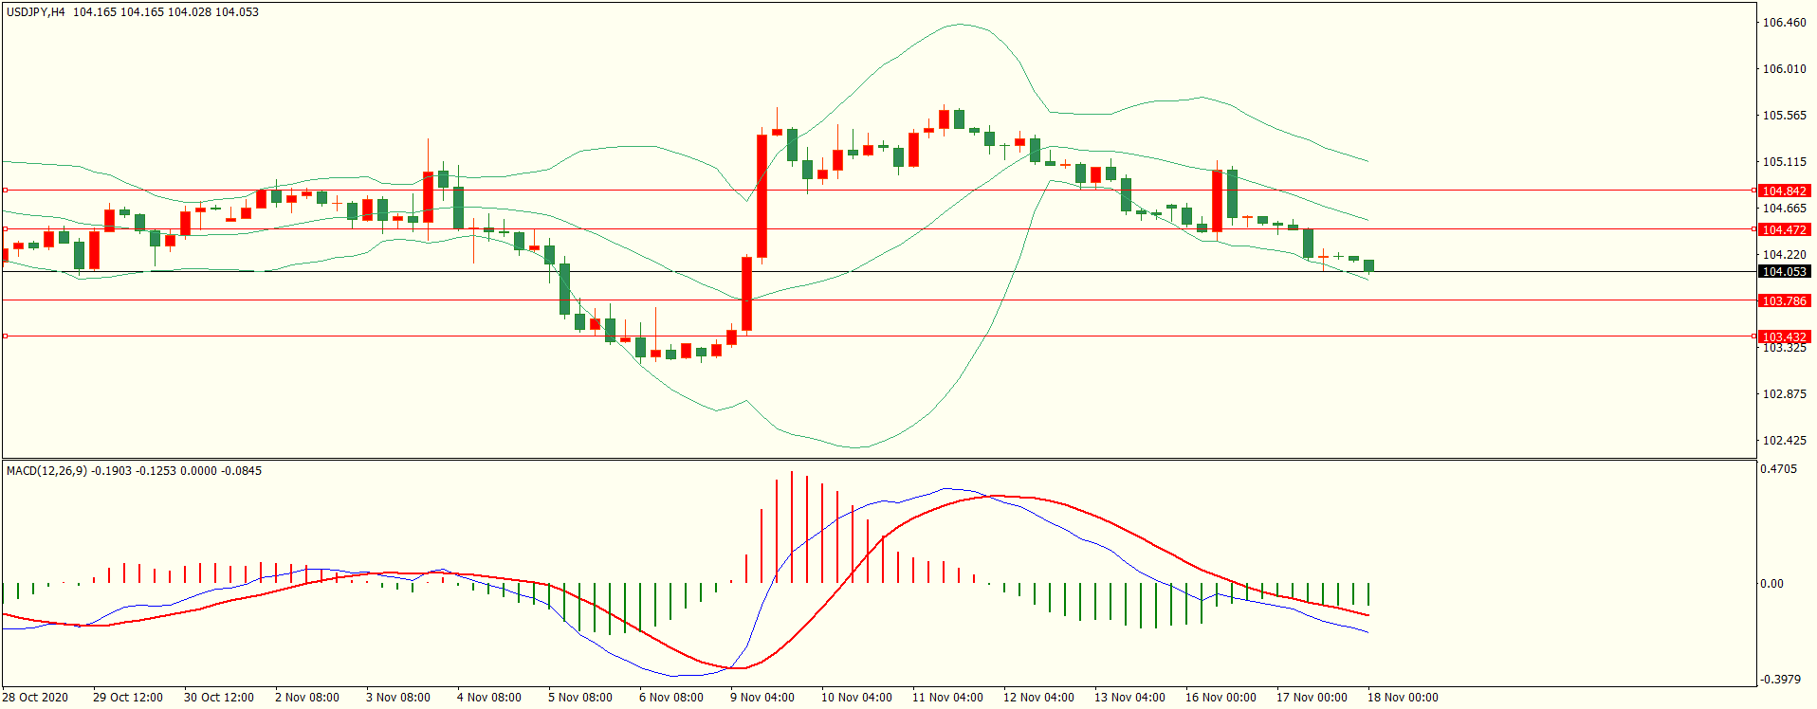Click the 102.875 price scale value

(1784, 394)
